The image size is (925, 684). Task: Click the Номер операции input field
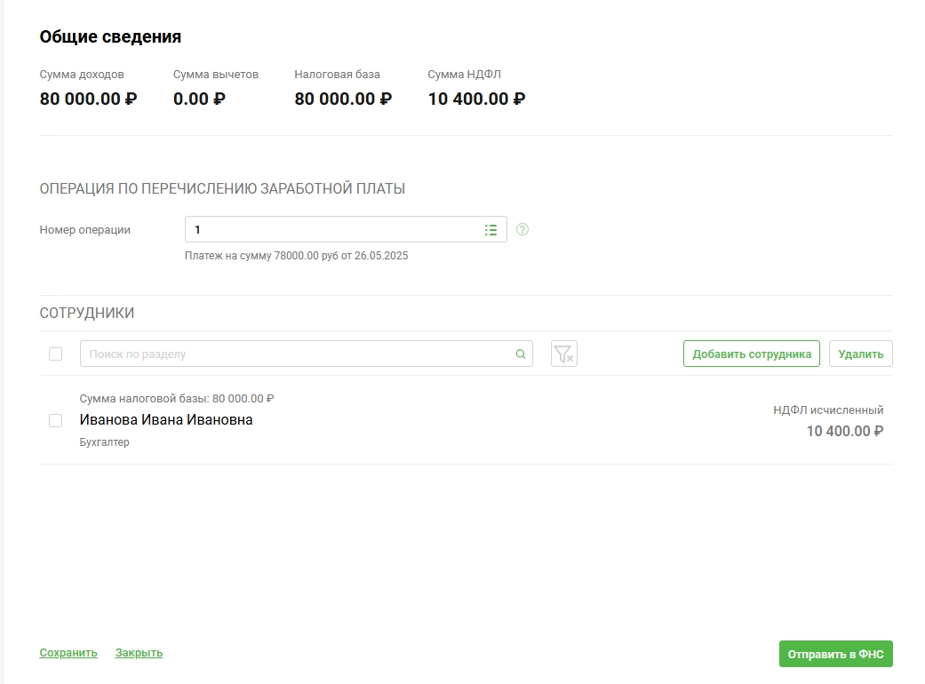pyautogui.click(x=333, y=230)
